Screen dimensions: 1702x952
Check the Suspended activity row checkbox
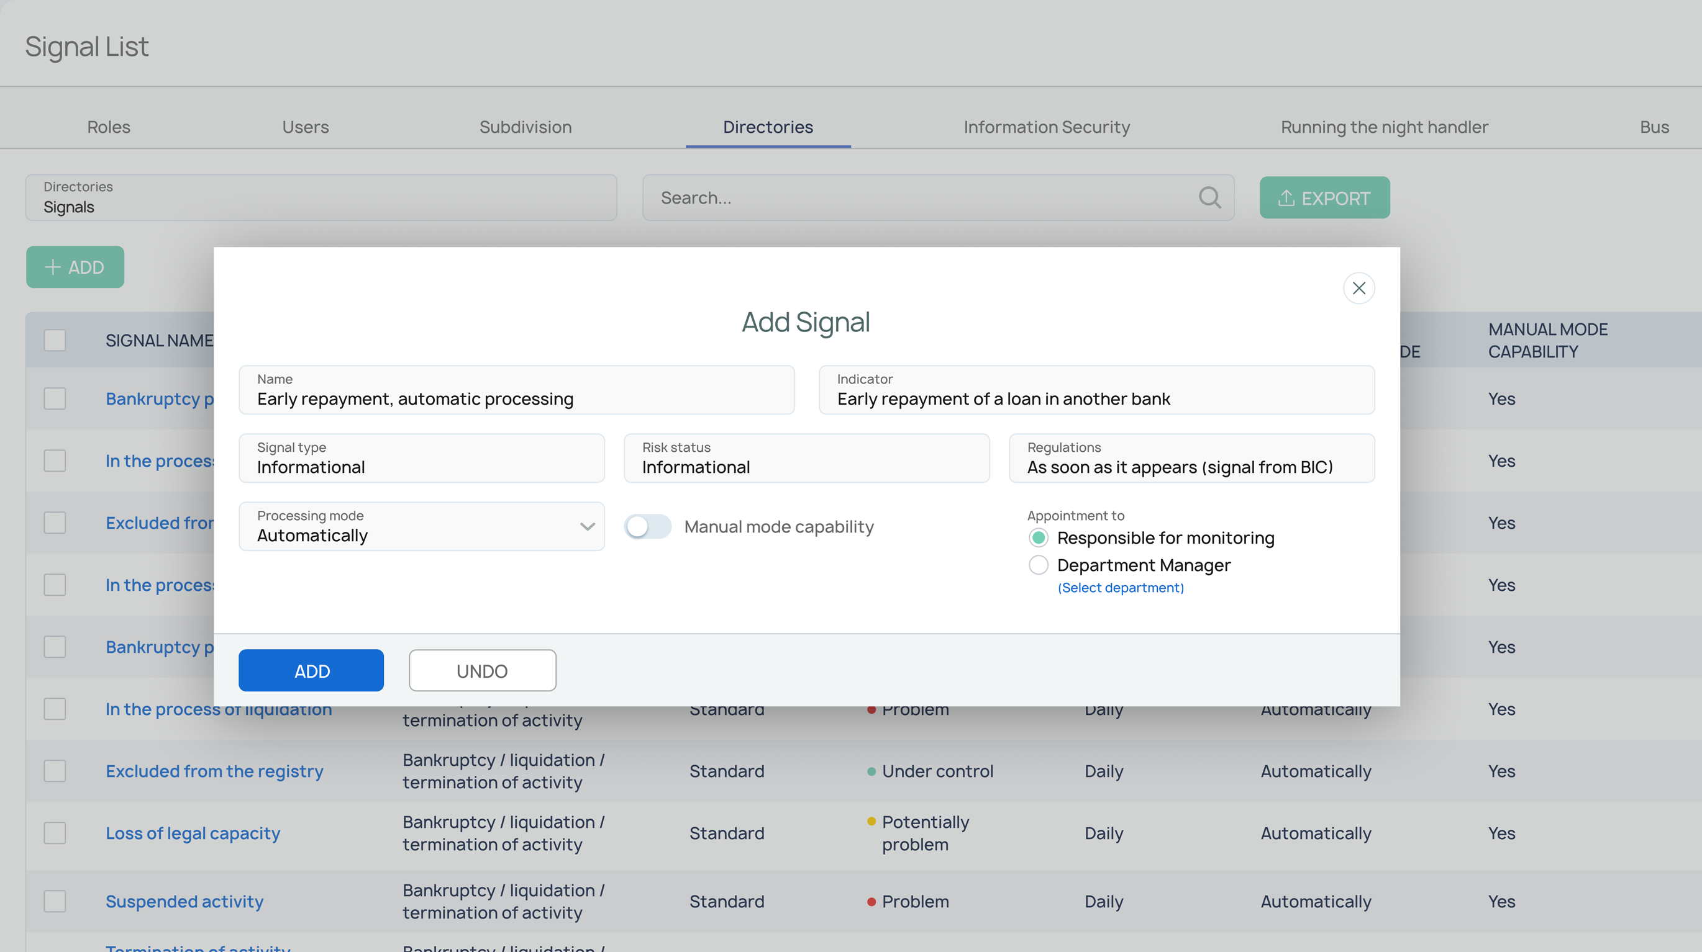[55, 901]
